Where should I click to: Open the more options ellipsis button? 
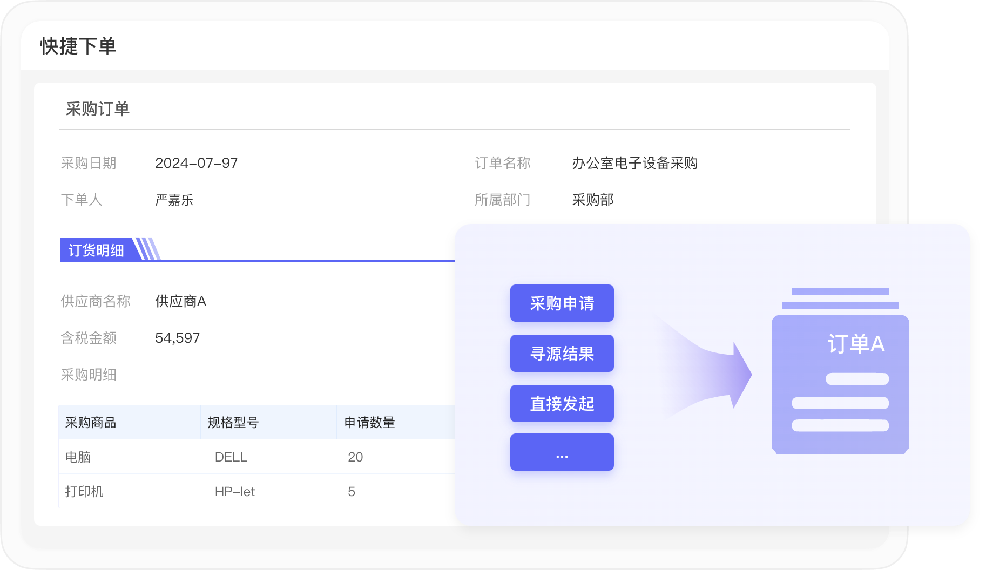[562, 452]
